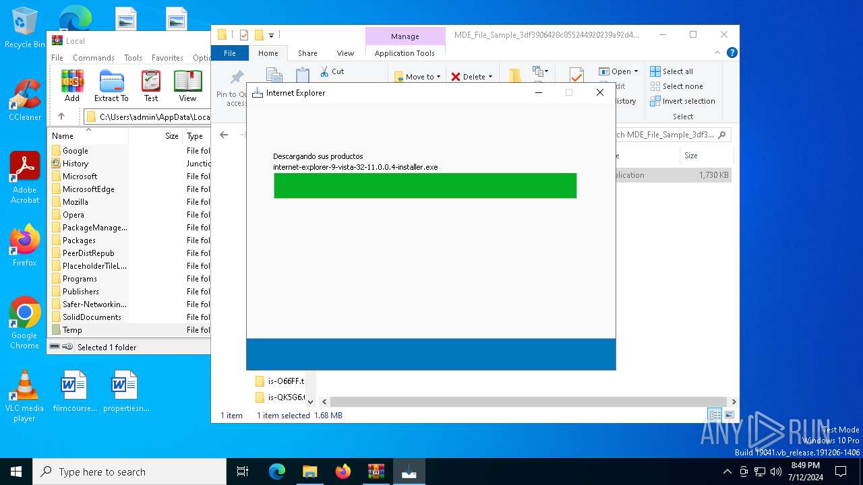
Task: Click the volume icon in system tray
Action: (x=776, y=472)
